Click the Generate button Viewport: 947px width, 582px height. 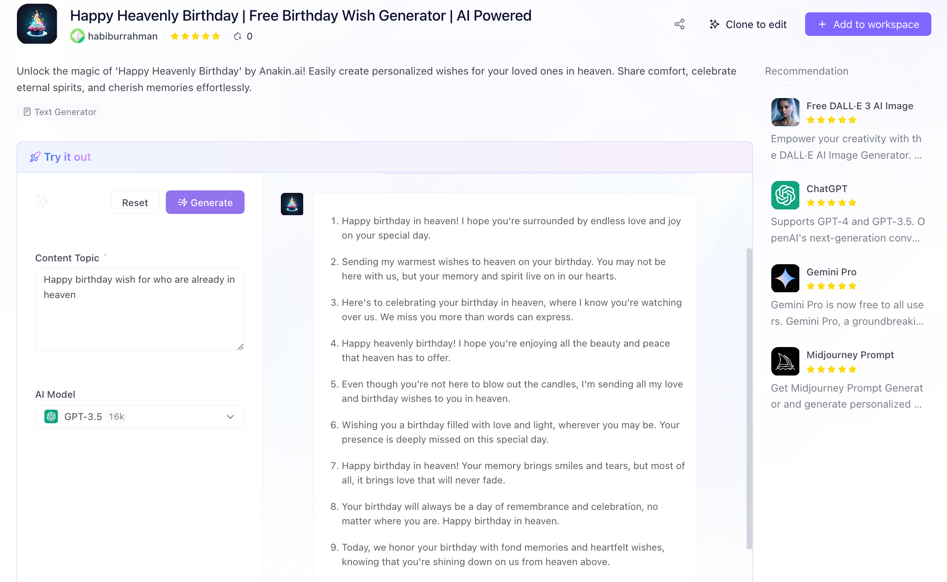coord(205,202)
